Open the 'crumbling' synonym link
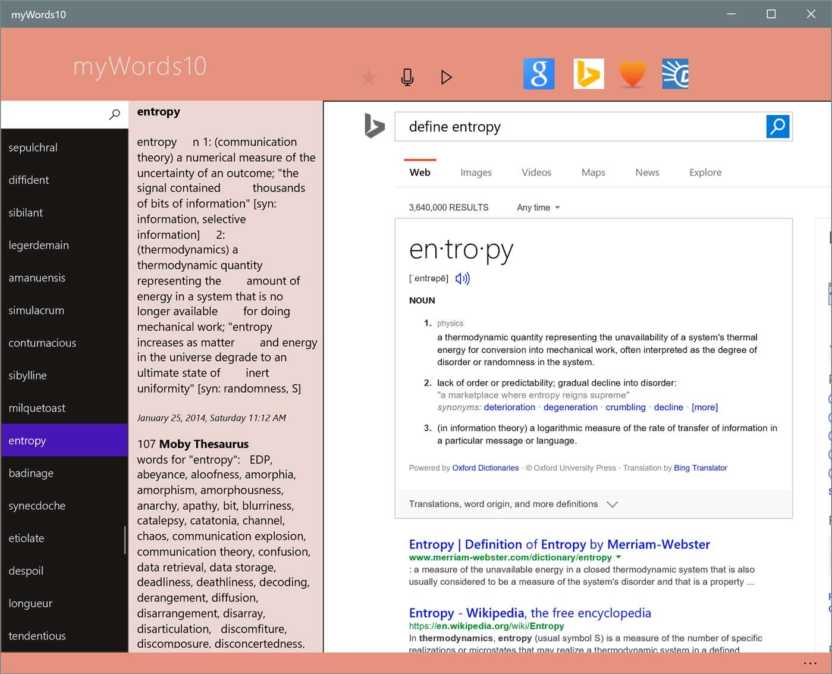Image resolution: width=832 pixels, height=674 pixels. click(x=626, y=407)
